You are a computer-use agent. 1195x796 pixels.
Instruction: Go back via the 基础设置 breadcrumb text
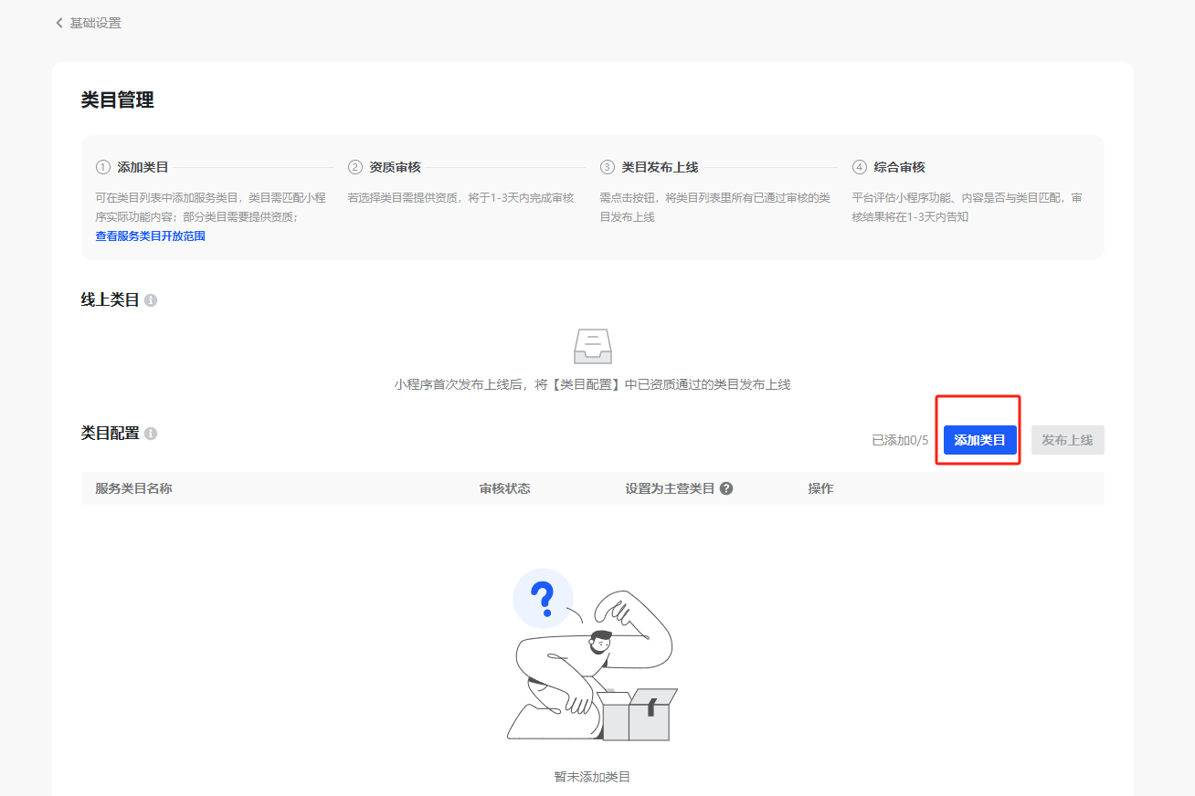point(95,23)
